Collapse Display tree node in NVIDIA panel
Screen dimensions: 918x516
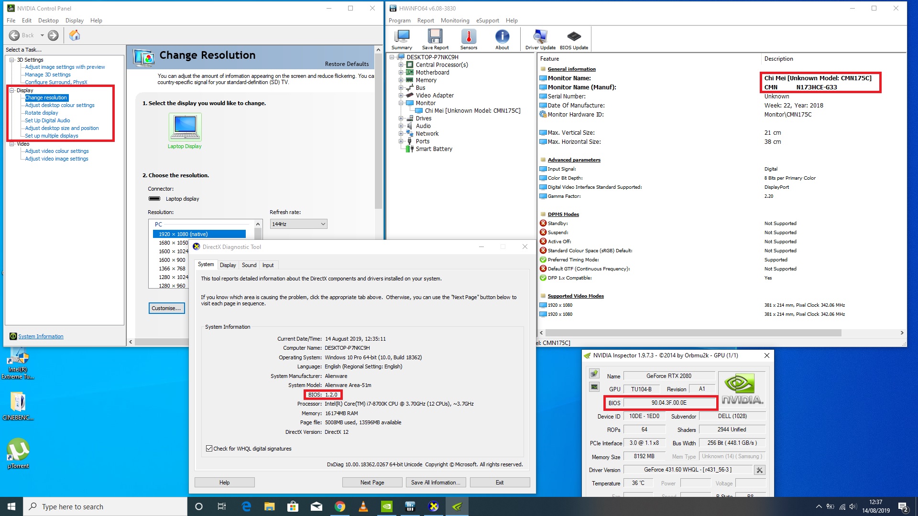12,90
